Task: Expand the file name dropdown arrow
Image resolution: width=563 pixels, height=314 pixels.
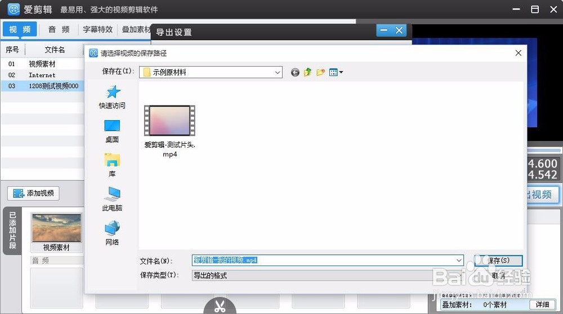Action: pos(459,260)
